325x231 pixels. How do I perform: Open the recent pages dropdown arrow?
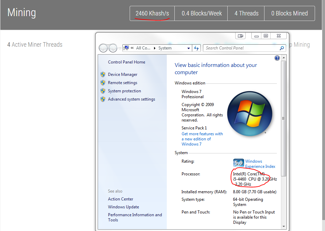[x=120, y=48]
